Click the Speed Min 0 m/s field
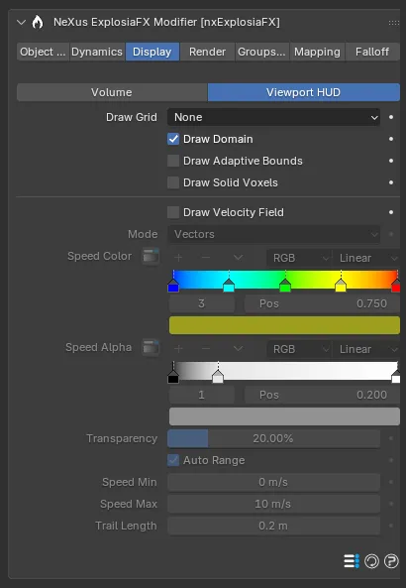This screenshot has height=588, width=406. point(273,482)
